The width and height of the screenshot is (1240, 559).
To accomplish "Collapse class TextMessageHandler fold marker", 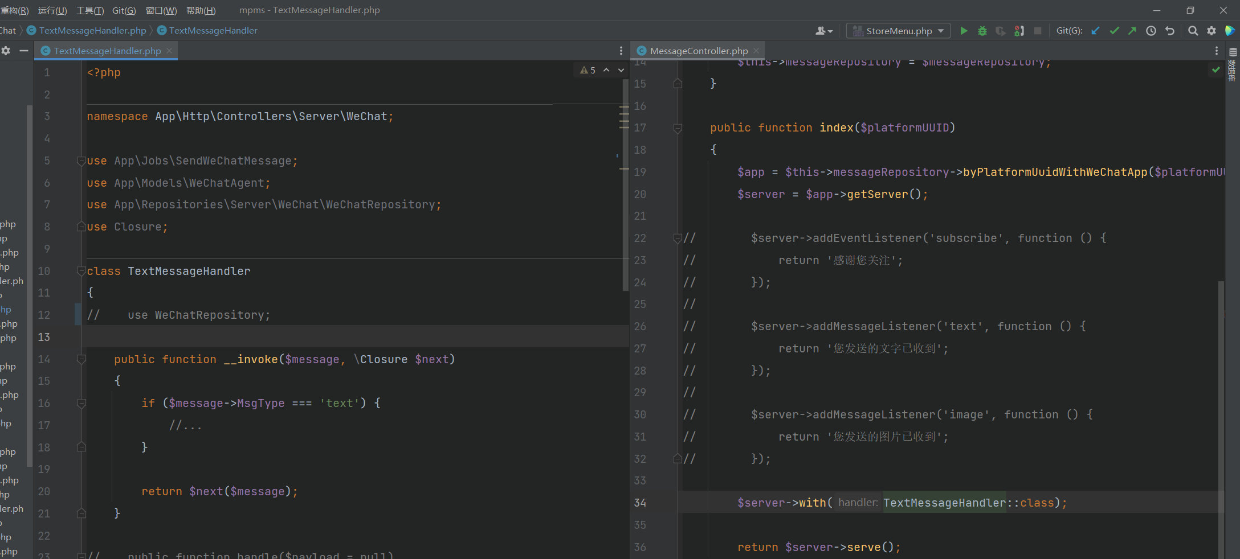I will (x=81, y=272).
